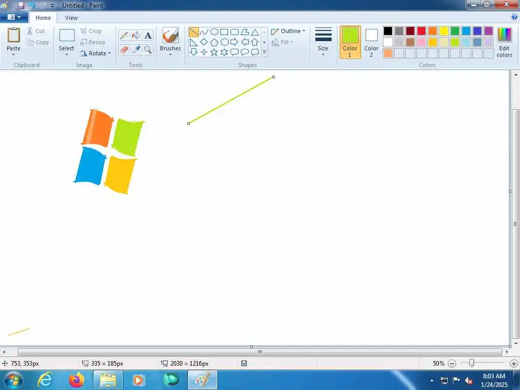Choose the Right triangle shape
The height and width of the screenshot is (390, 520).
coord(193,42)
